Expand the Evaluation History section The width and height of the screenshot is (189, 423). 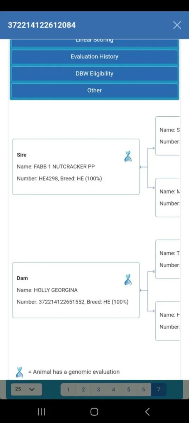pos(94,56)
